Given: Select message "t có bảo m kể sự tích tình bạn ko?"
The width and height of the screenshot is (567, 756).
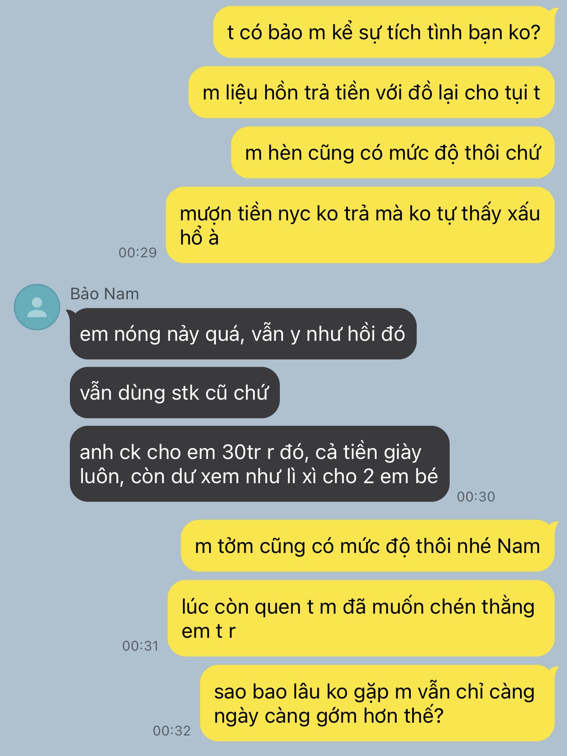Looking at the screenshot, I should (x=383, y=32).
